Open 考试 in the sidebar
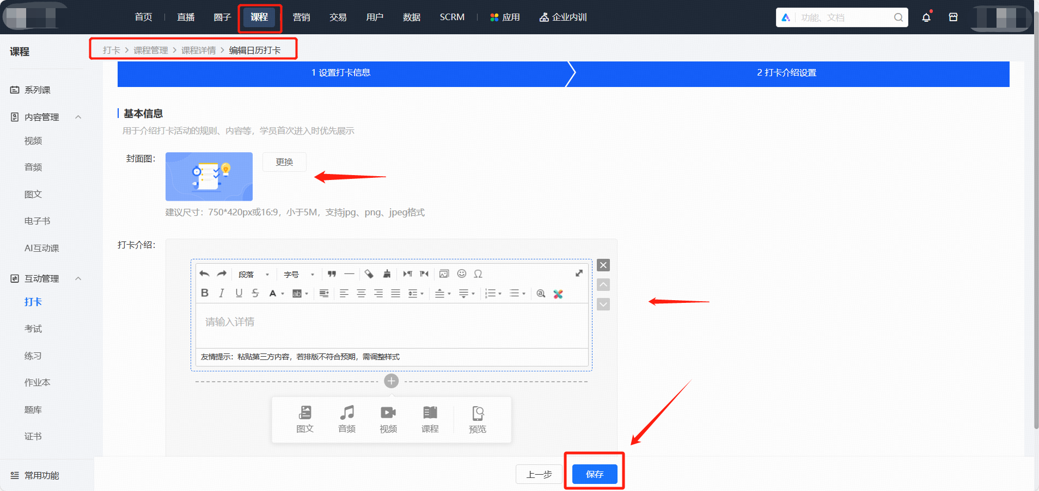Viewport: 1039px width, 491px height. [x=33, y=329]
